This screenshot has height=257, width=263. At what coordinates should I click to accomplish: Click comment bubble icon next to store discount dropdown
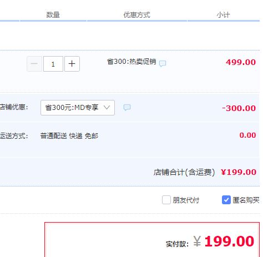click(x=127, y=107)
